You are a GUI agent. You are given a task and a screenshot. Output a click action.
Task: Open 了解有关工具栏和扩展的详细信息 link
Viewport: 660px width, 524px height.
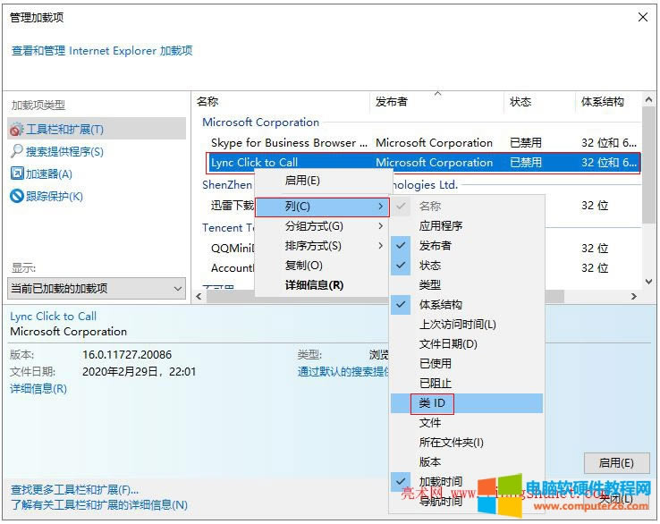point(98,504)
